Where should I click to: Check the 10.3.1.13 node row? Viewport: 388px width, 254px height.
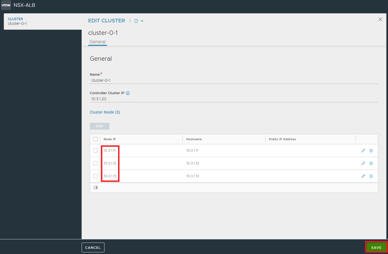coord(95,176)
